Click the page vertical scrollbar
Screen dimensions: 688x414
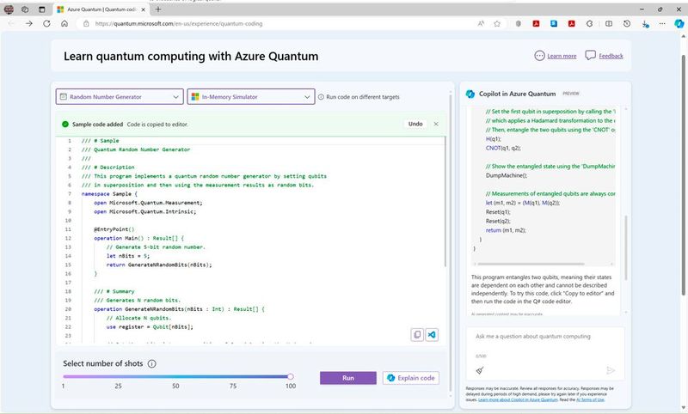point(683,175)
